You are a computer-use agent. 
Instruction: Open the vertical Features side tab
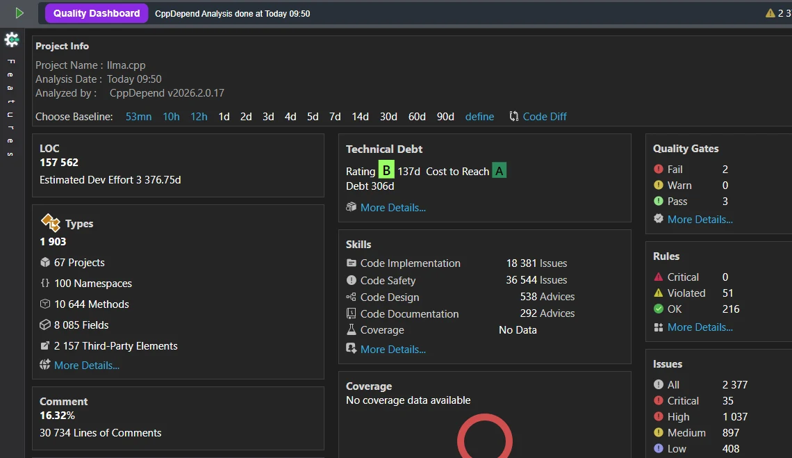[x=11, y=108]
